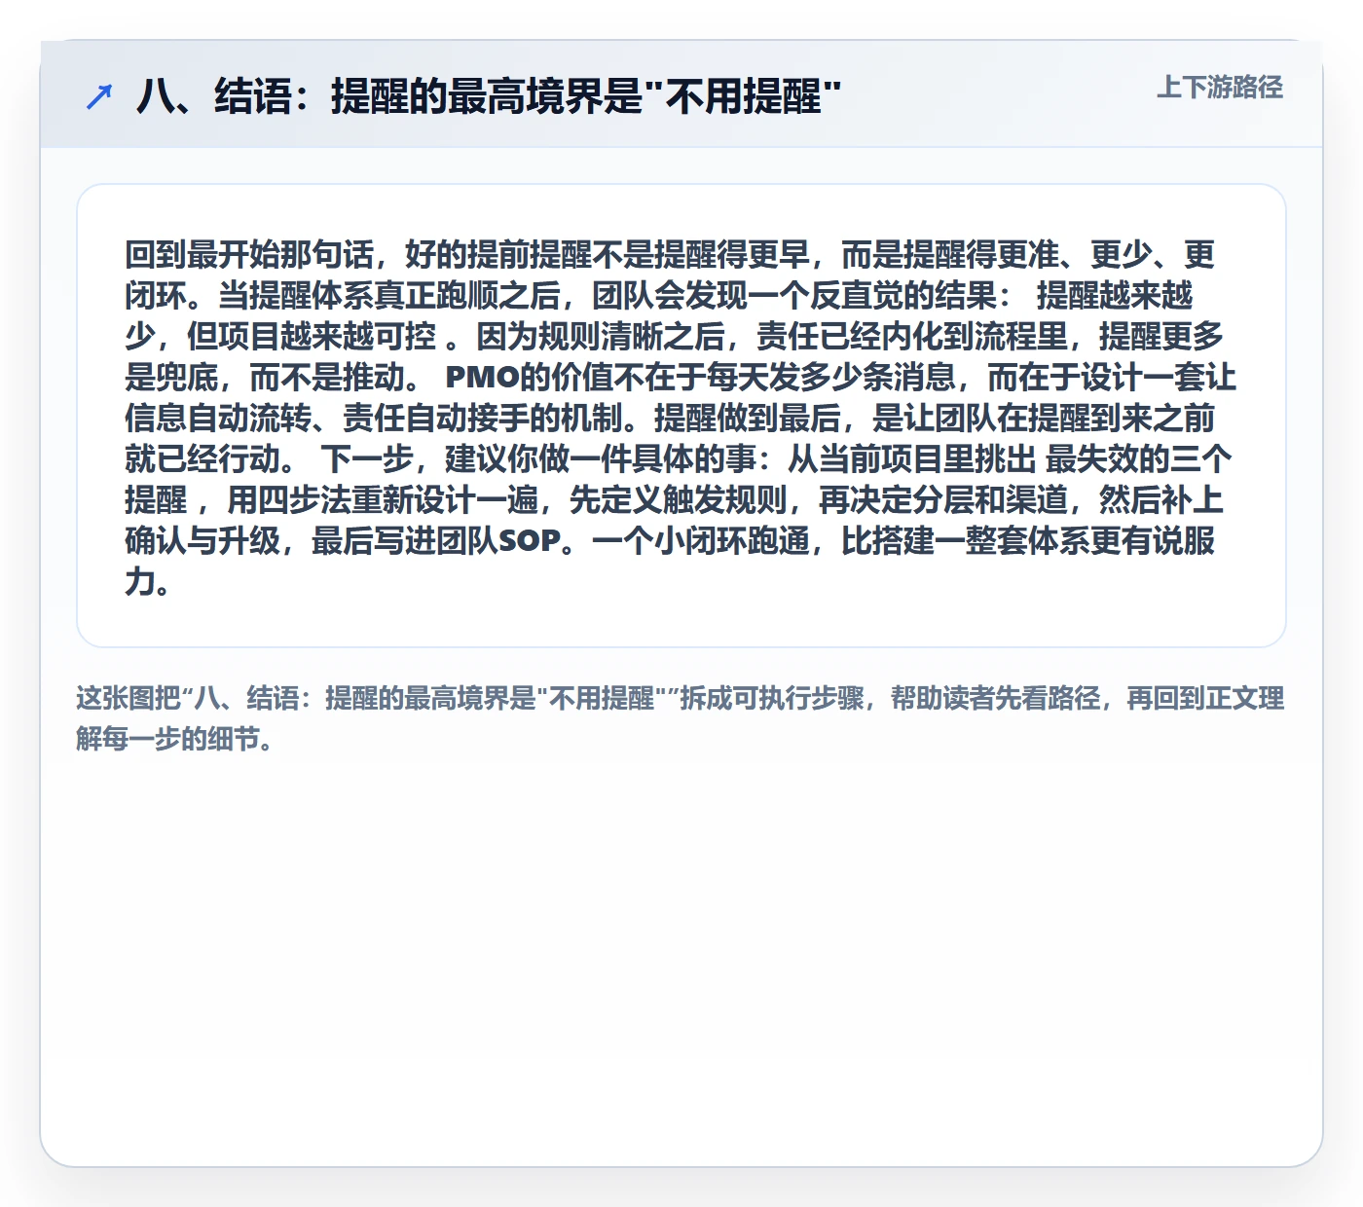
Task: Click the conclusion paragraph beginning 回到最开始那句话
Action: (x=680, y=417)
